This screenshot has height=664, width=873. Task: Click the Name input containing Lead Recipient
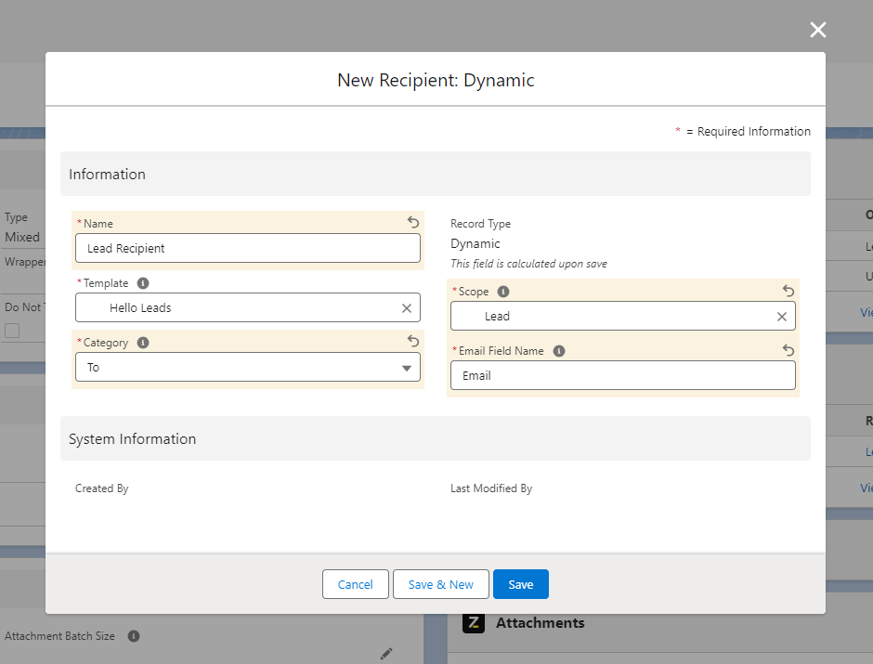point(247,248)
